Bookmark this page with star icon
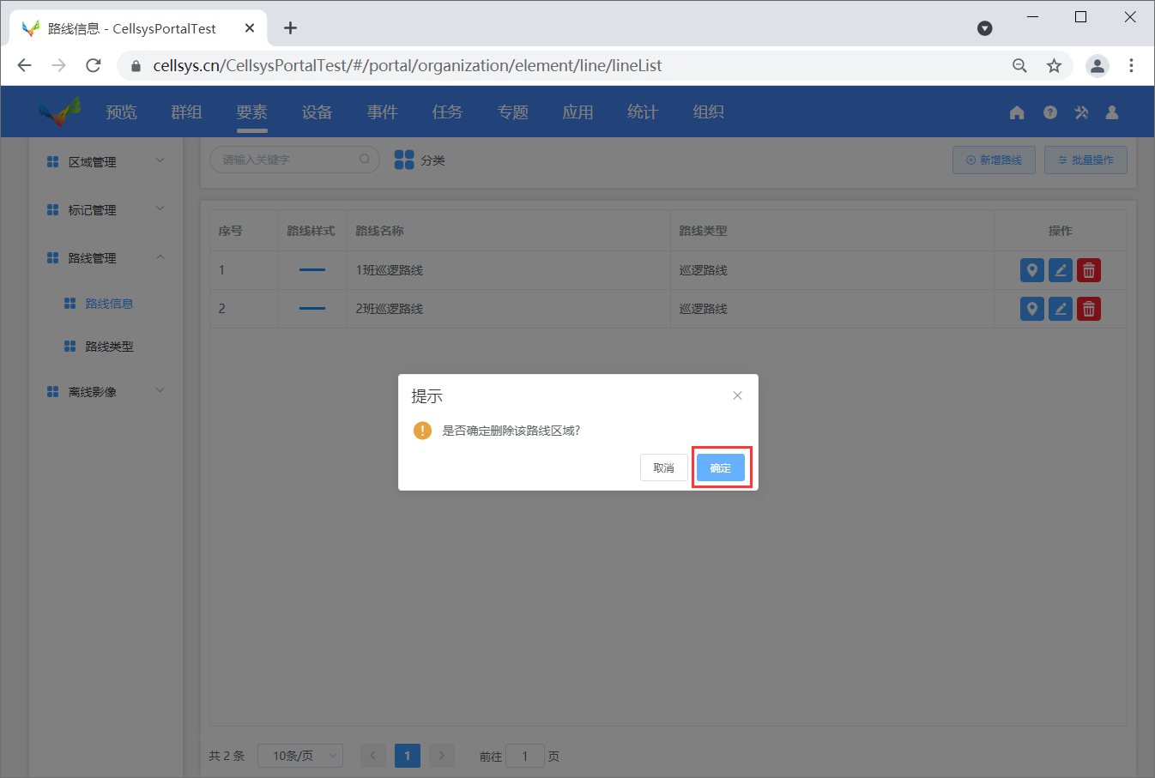 pyautogui.click(x=1054, y=65)
